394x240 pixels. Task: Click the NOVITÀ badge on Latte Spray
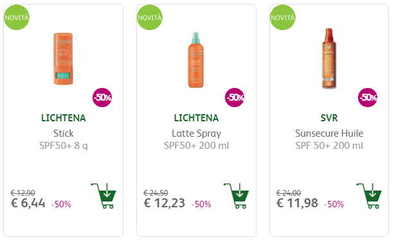pos(150,17)
